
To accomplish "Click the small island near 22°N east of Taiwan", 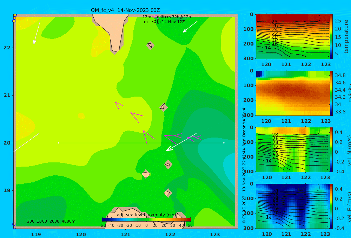I will click(150, 45).
